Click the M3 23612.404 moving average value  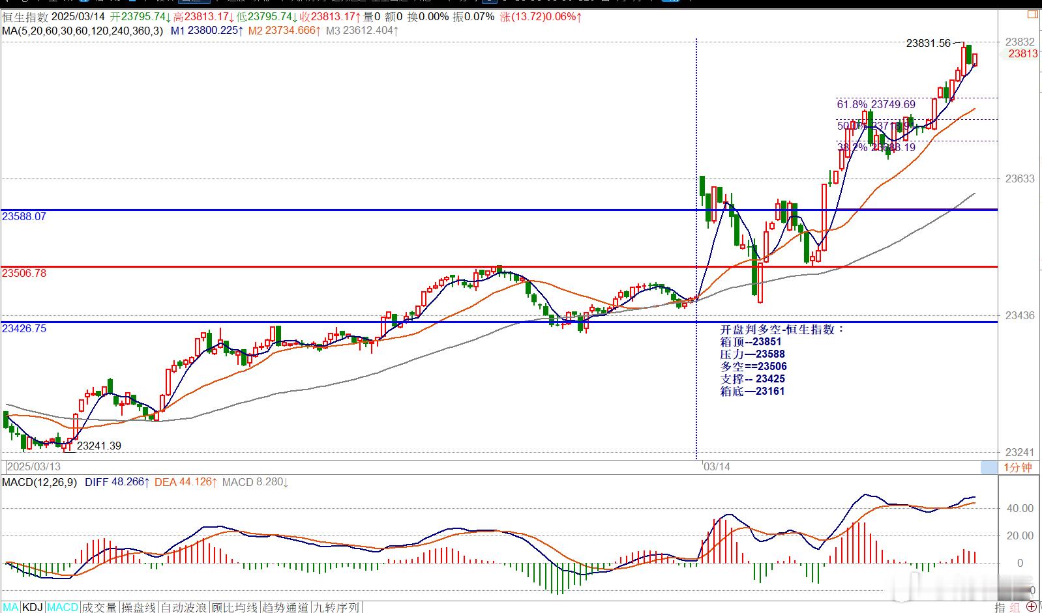[x=362, y=30]
